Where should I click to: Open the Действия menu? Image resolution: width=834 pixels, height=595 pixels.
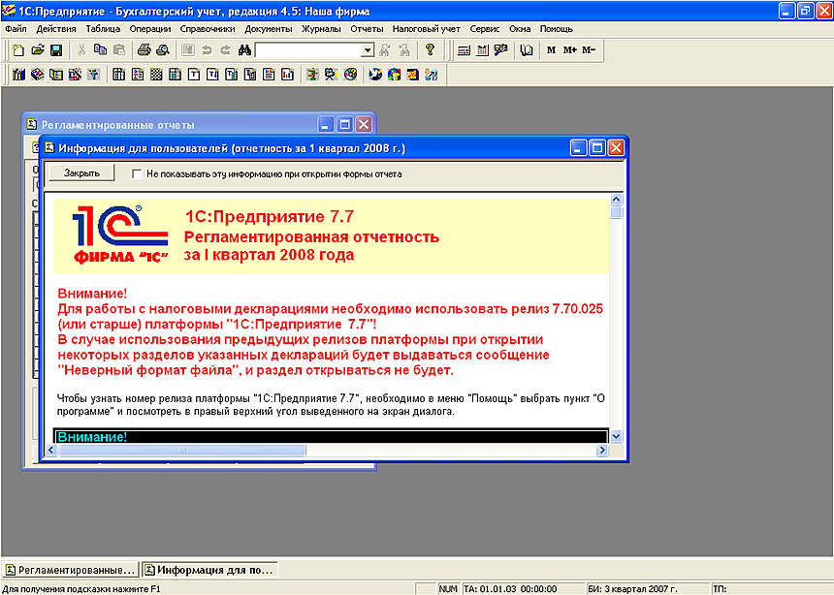[x=56, y=29]
